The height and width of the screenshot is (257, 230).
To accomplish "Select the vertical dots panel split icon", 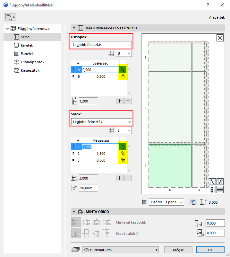I will [212, 190].
